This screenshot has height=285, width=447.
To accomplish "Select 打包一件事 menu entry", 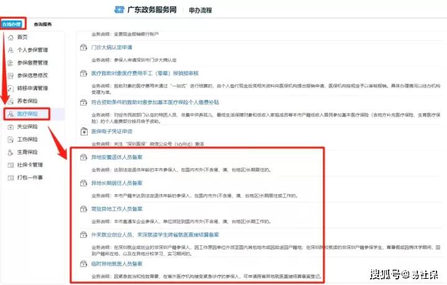I will point(30,178).
